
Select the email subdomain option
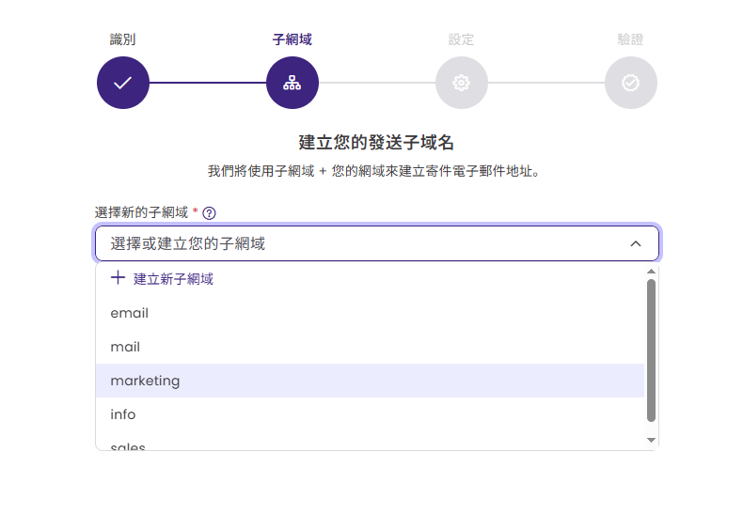tap(370, 313)
